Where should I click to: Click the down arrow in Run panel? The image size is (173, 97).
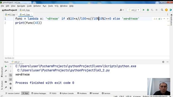point(11,71)
